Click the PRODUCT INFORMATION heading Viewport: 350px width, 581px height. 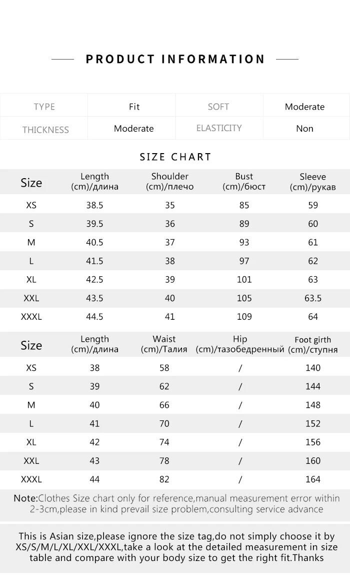(175, 59)
